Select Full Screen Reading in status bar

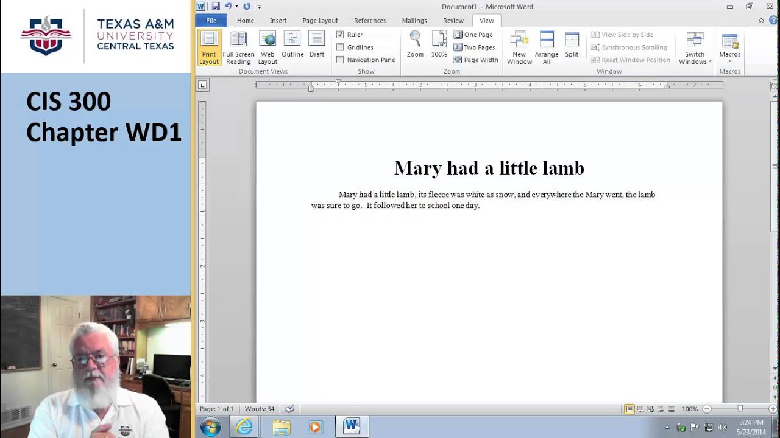pyautogui.click(x=640, y=409)
